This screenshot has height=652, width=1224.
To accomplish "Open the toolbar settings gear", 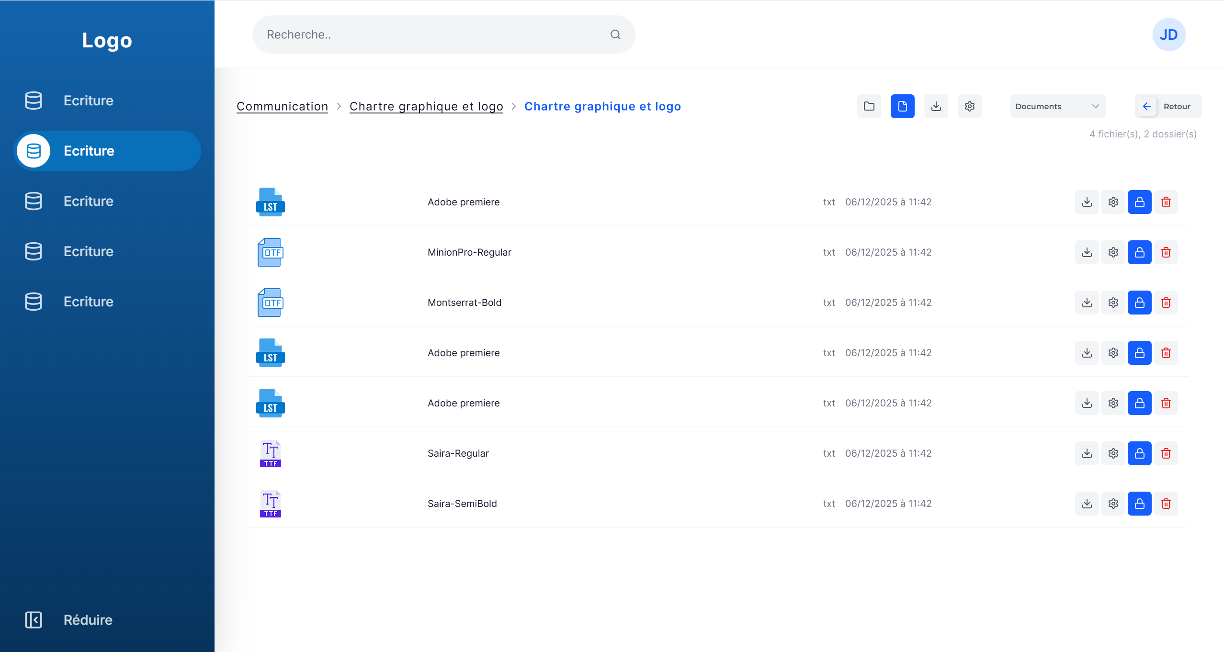I will (969, 106).
